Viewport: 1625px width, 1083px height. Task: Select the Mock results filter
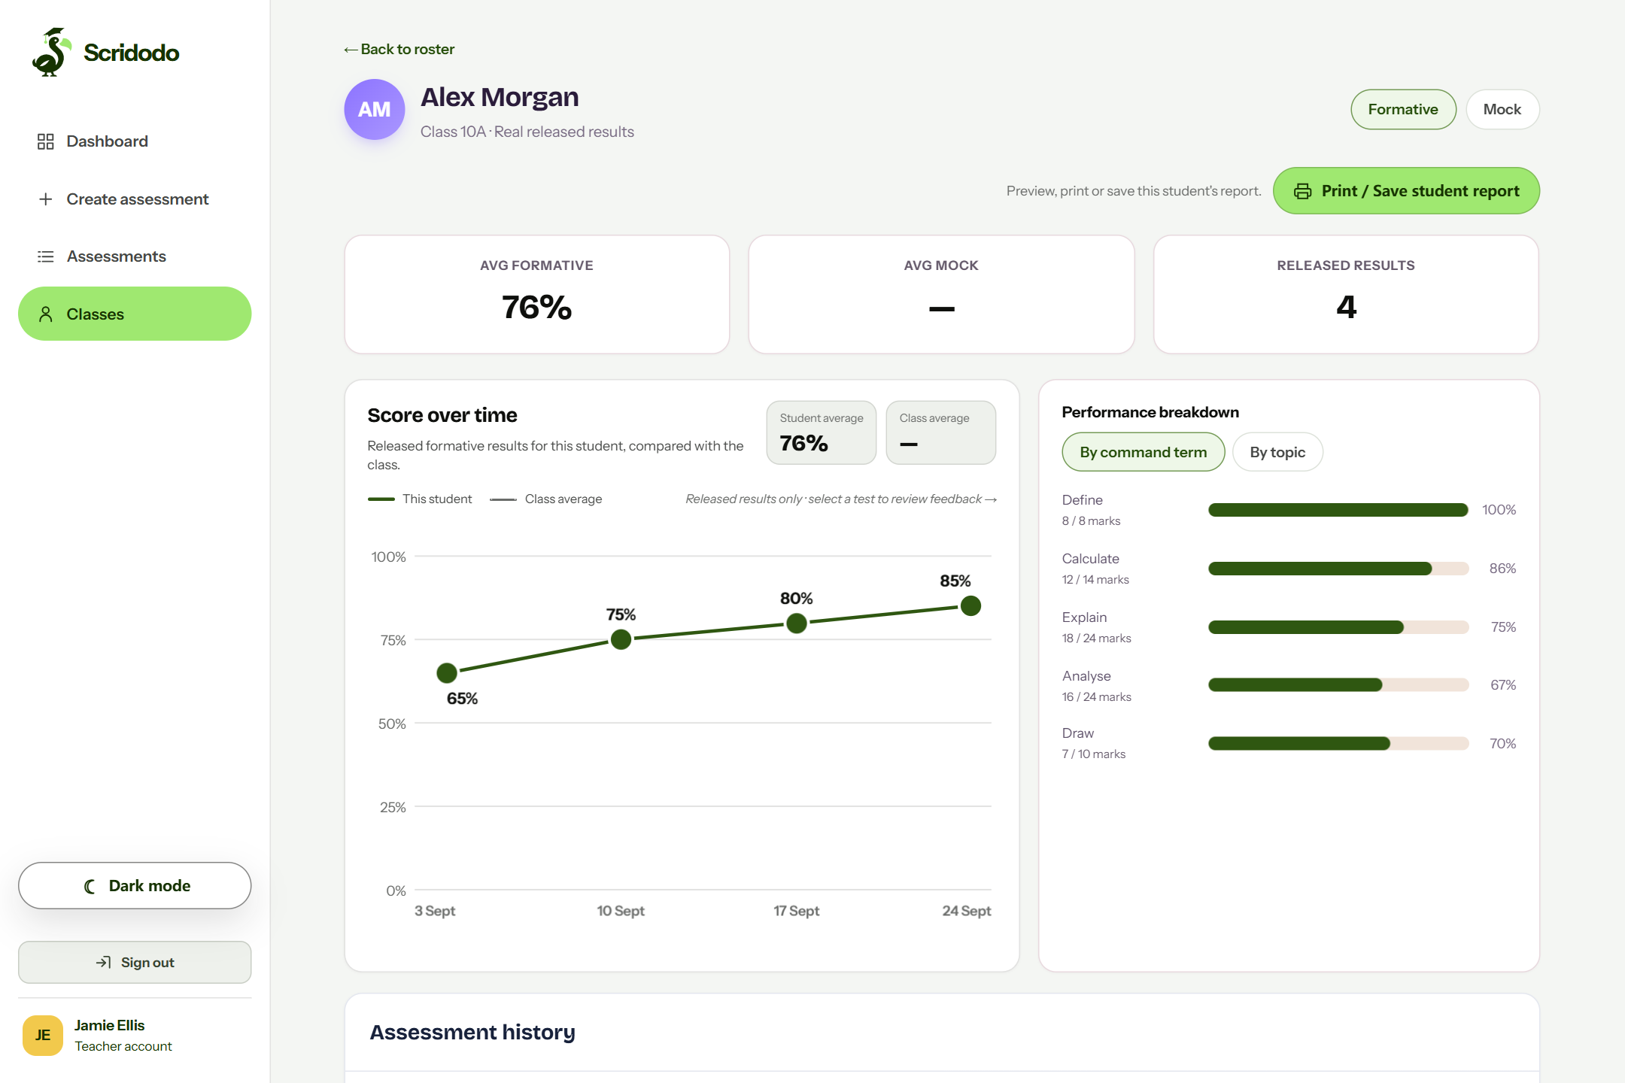click(1502, 110)
